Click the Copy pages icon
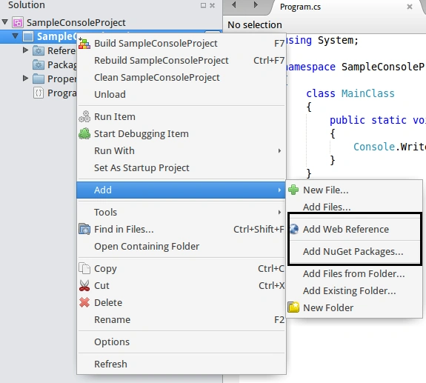 84,268
